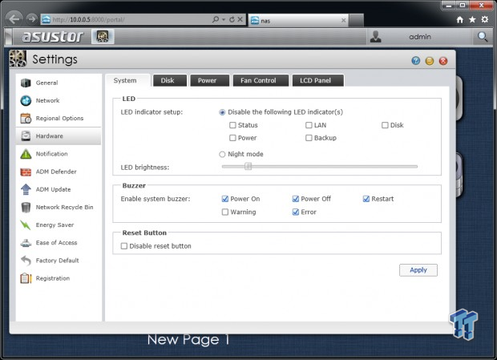
Task: Click the ADM Defender firewall icon
Action: (x=26, y=172)
